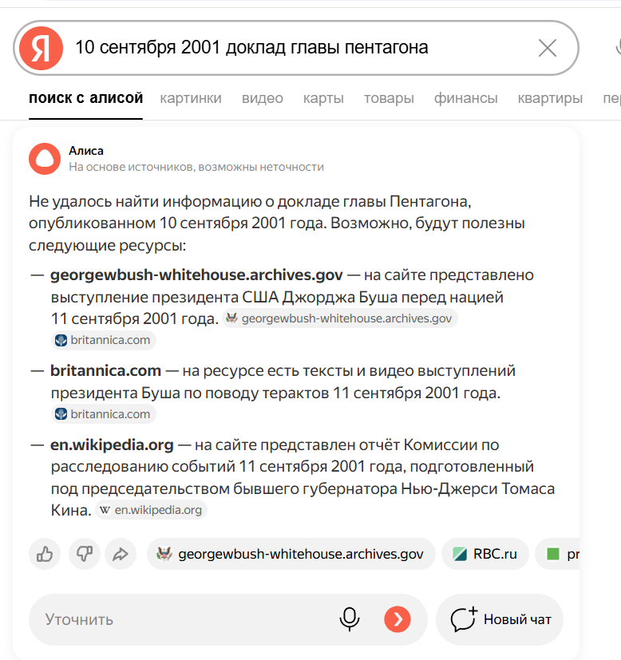Open the bottom georgewbush-whitehouse.archives.gov source chip
This screenshot has width=621, height=660.
pos(291,554)
